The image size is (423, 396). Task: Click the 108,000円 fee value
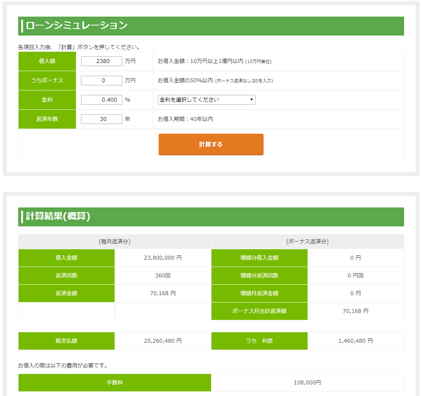(307, 382)
